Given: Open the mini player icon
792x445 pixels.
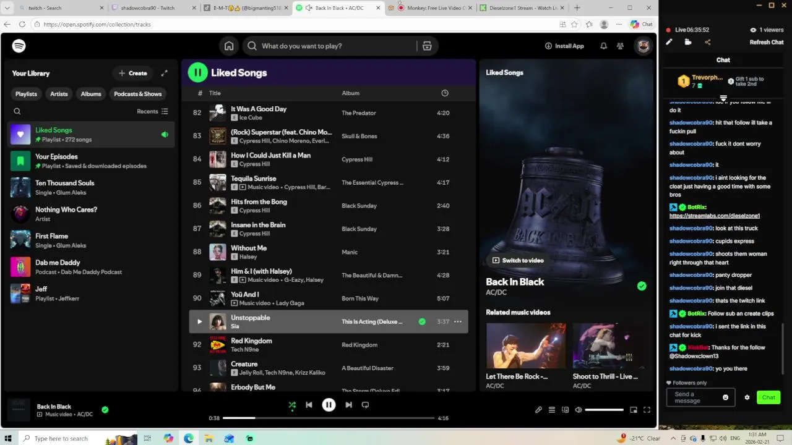Looking at the screenshot, I should pos(634,409).
